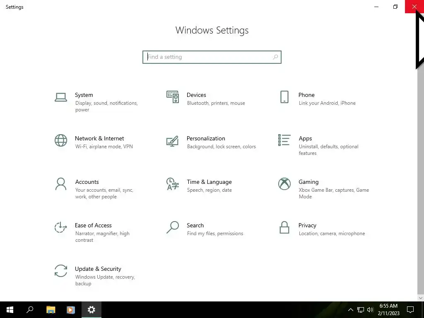Click 'Narrator, magnifier, high contrast' text

pos(102,237)
